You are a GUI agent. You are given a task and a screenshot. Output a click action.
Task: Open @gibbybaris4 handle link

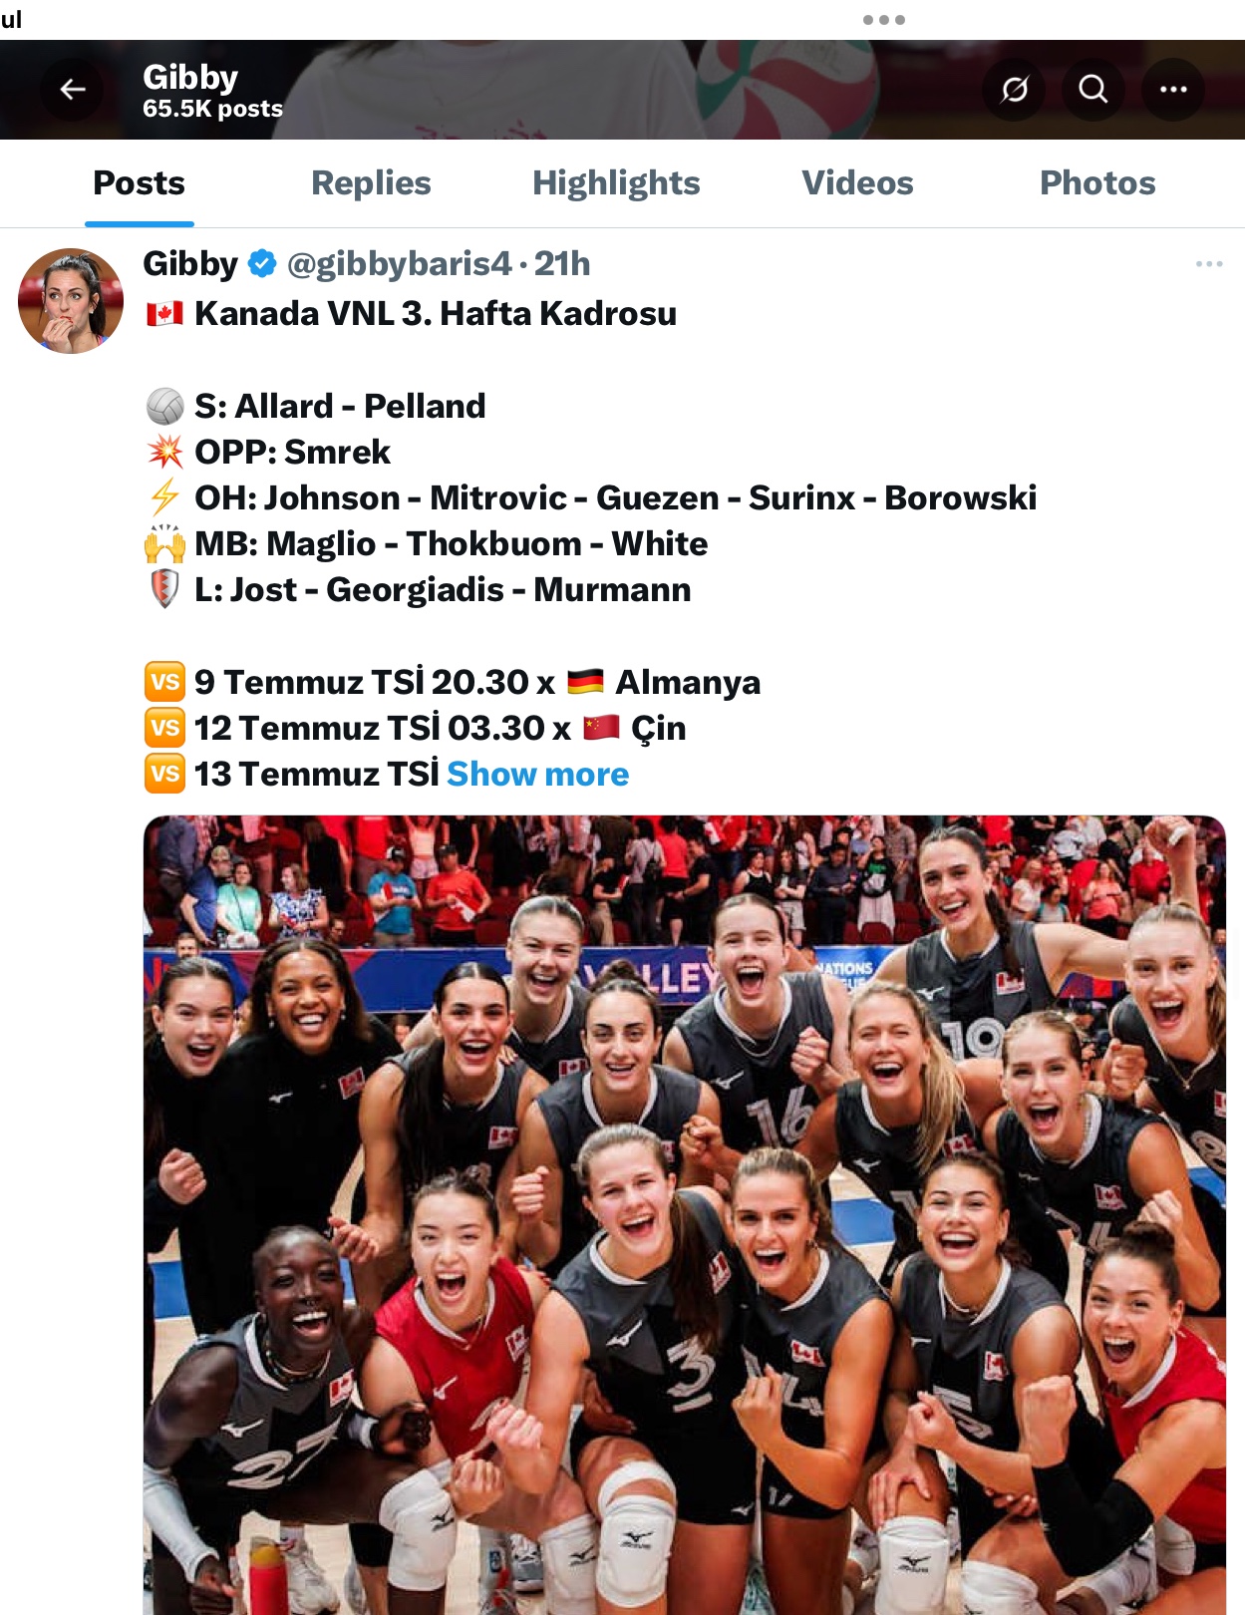(x=400, y=264)
